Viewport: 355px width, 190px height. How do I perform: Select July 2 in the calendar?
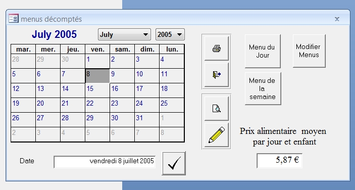pos(122,61)
